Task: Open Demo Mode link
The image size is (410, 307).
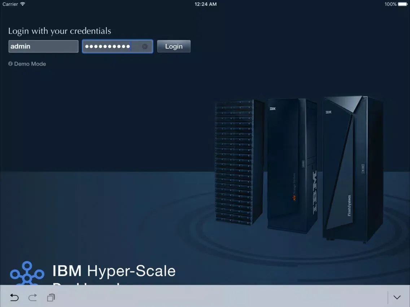Action: pos(30,64)
